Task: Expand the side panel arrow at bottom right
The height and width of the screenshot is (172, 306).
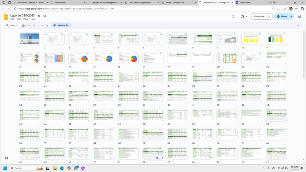Action: (304, 159)
